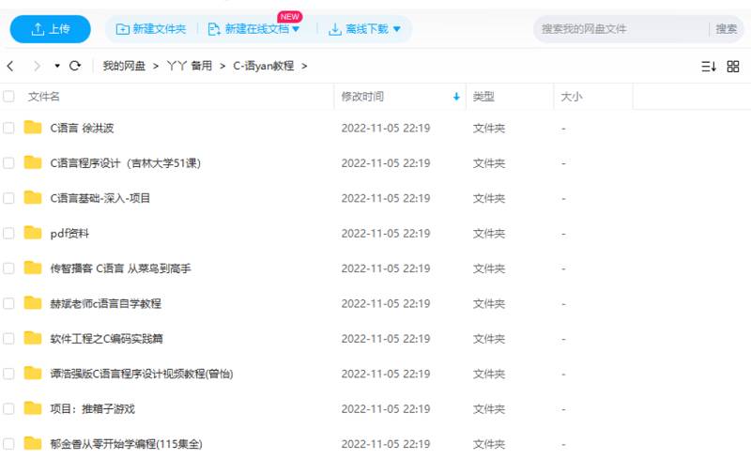Viewport: 751px width, 459px height.
Task: Open the navigation history dropdown arrow
Action: [56, 66]
